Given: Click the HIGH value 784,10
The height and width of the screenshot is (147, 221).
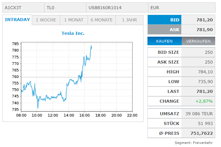Looking at the screenshot, I should click(x=205, y=72).
